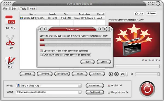Select the 146.81 MB size cell
The height and width of the screenshot is (101, 164).
[x=66, y=18]
